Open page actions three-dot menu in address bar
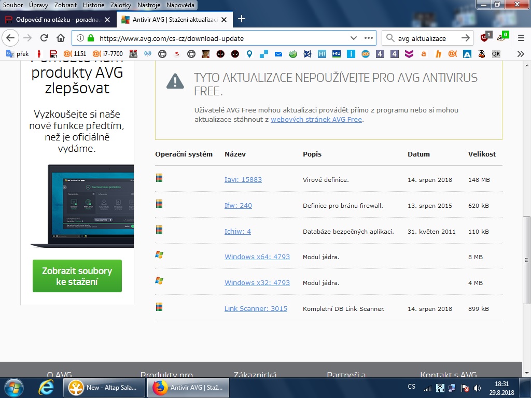The height and width of the screenshot is (398, 531). (x=369, y=38)
